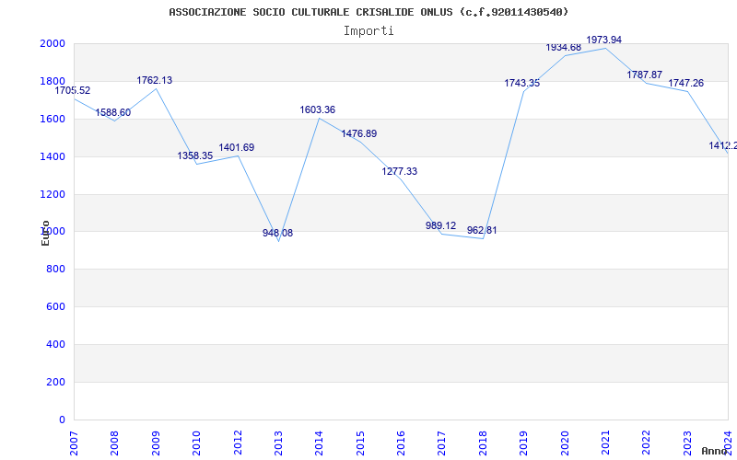This screenshot has height=460, width=737.
Task: Click the data label 962.81
Action: click(x=482, y=231)
